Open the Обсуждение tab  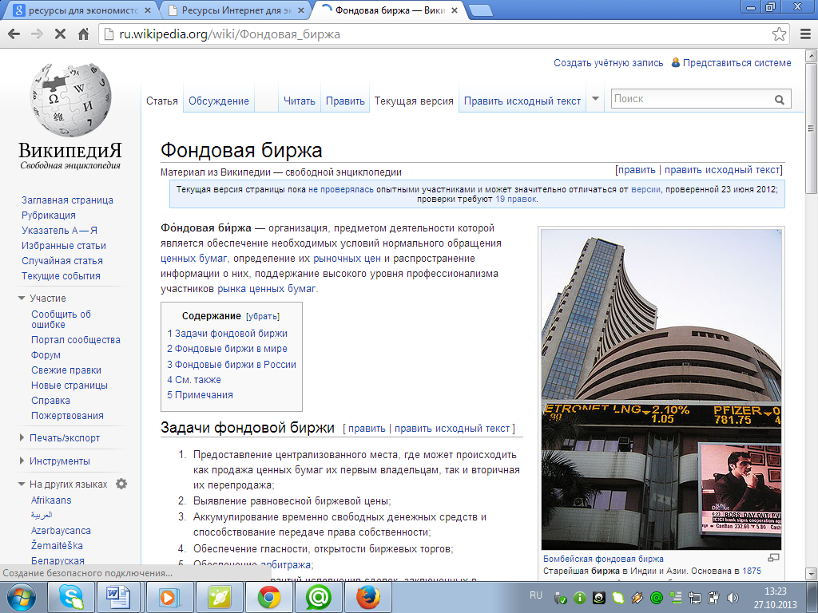tap(219, 101)
